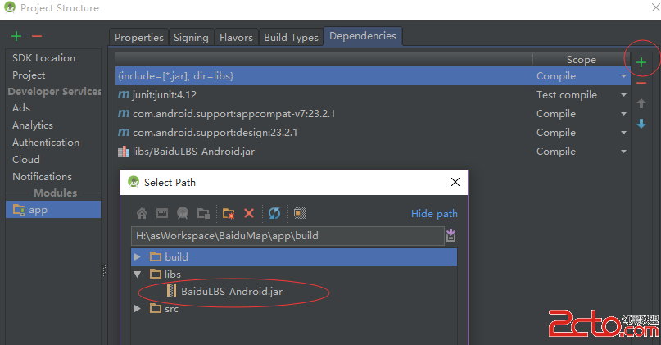
Task: Select the BaiduLBS_Android.jar file in the tree
Action: (232, 292)
